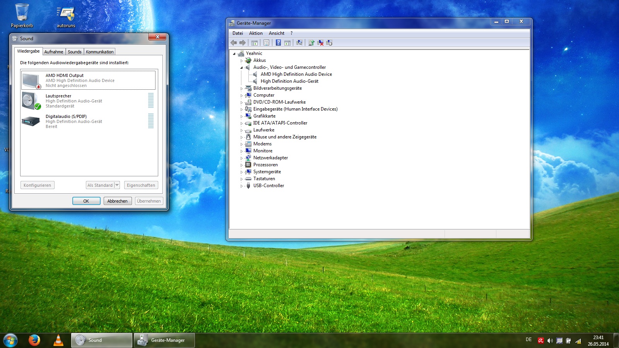Click the disable device toolbar icon

click(329, 43)
